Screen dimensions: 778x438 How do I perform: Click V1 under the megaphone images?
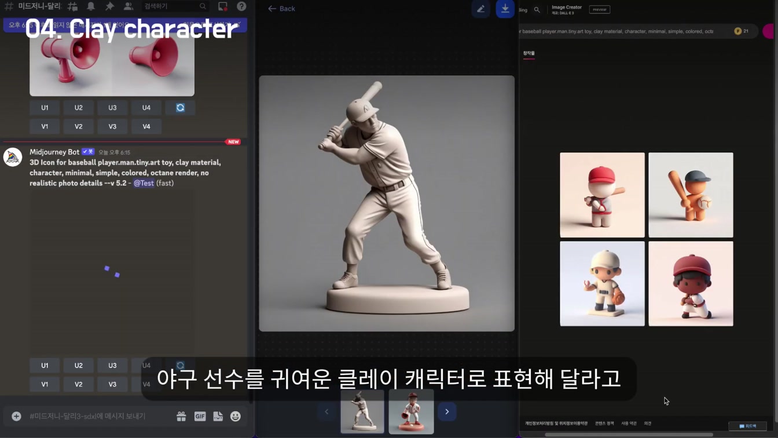coord(45,126)
